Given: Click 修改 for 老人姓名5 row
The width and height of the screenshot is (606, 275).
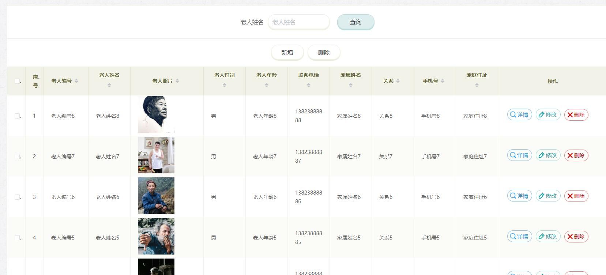Looking at the screenshot, I should pos(548,237).
